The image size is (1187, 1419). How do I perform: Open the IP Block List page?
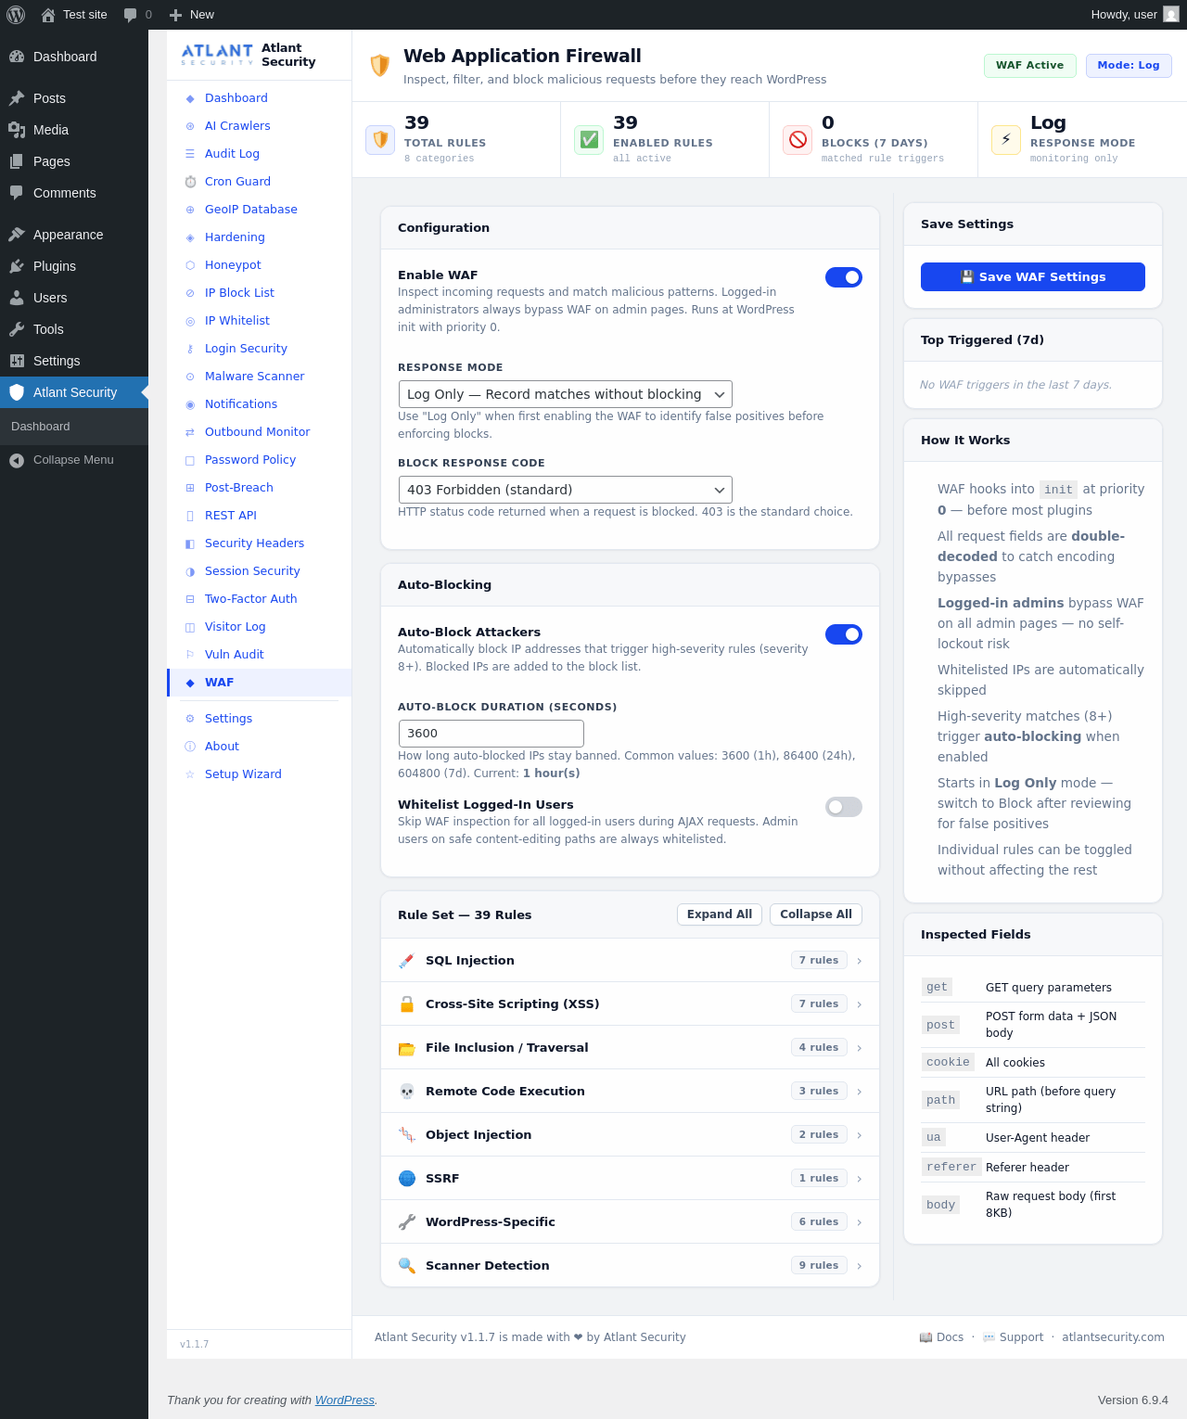259,293
